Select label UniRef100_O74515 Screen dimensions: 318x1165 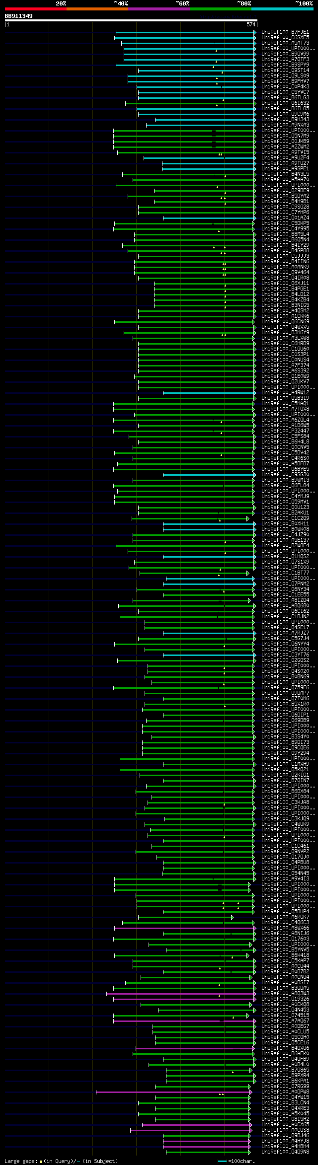pyautogui.click(x=285, y=1015)
